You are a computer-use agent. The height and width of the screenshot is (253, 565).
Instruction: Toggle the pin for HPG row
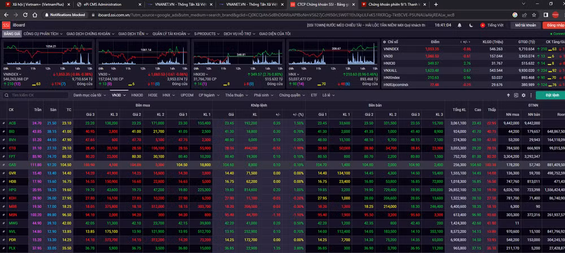click(x=4, y=190)
